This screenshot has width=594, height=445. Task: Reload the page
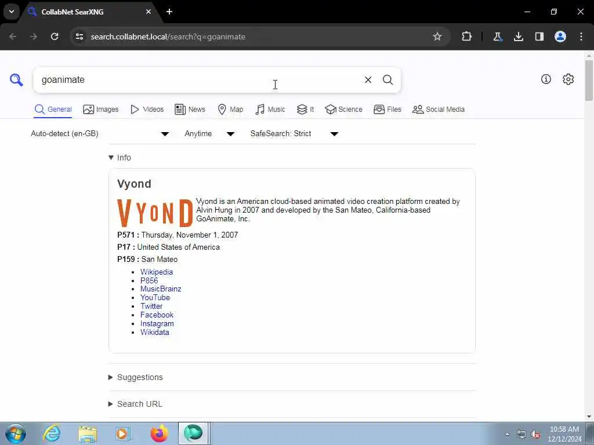click(x=55, y=37)
